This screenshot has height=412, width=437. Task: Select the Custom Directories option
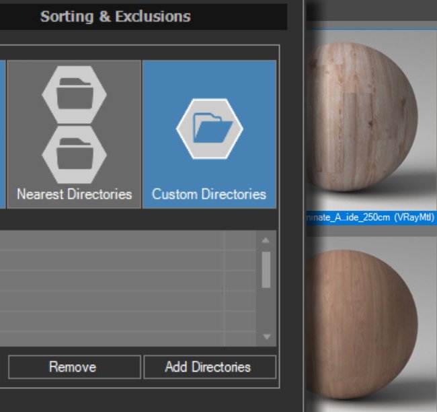[x=209, y=134]
